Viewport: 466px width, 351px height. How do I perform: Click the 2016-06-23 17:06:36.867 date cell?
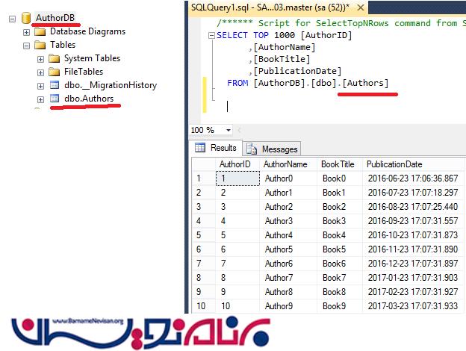tap(413, 178)
